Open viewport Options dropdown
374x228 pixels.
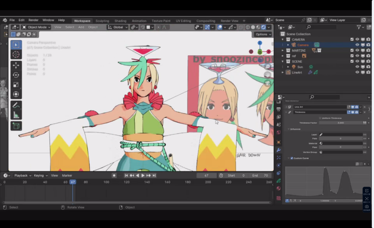click(263, 34)
